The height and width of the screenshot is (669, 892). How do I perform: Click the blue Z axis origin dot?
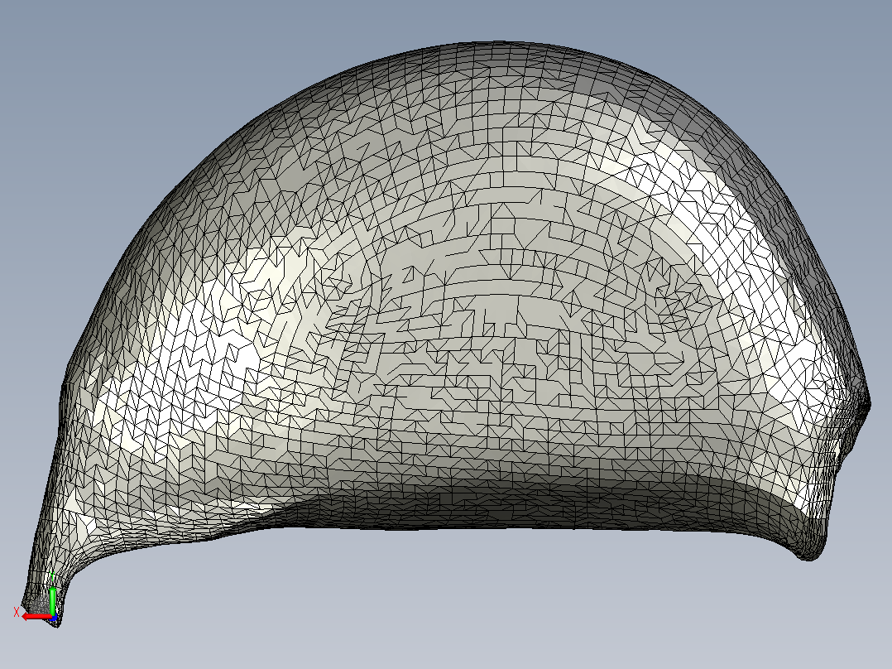(x=54, y=617)
